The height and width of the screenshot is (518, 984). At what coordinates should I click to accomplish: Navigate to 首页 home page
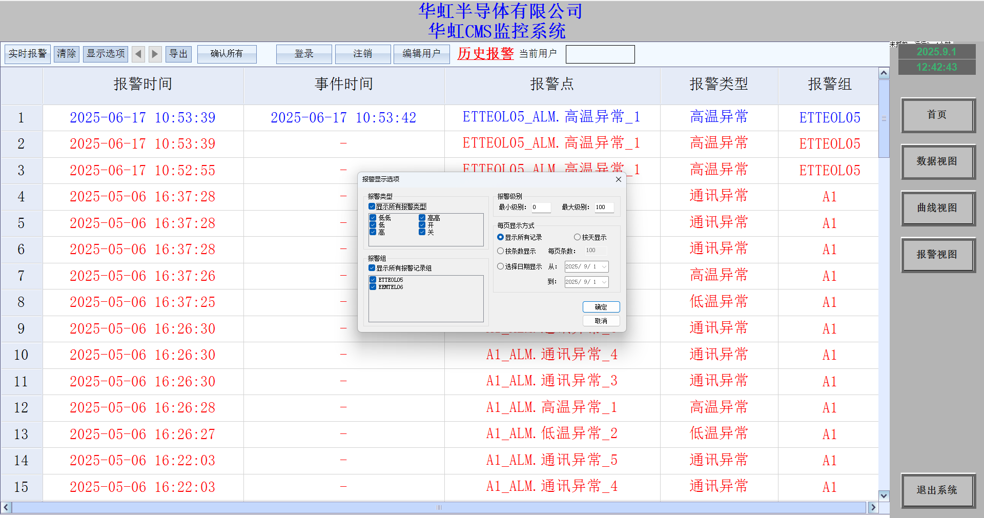pyautogui.click(x=937, y=115)
